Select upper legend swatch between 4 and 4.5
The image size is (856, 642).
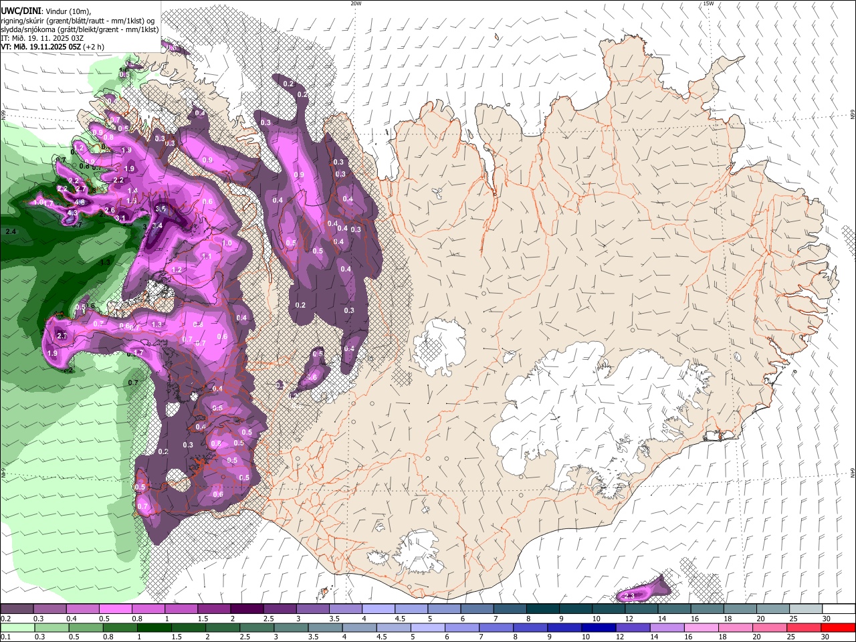(379, 609)
